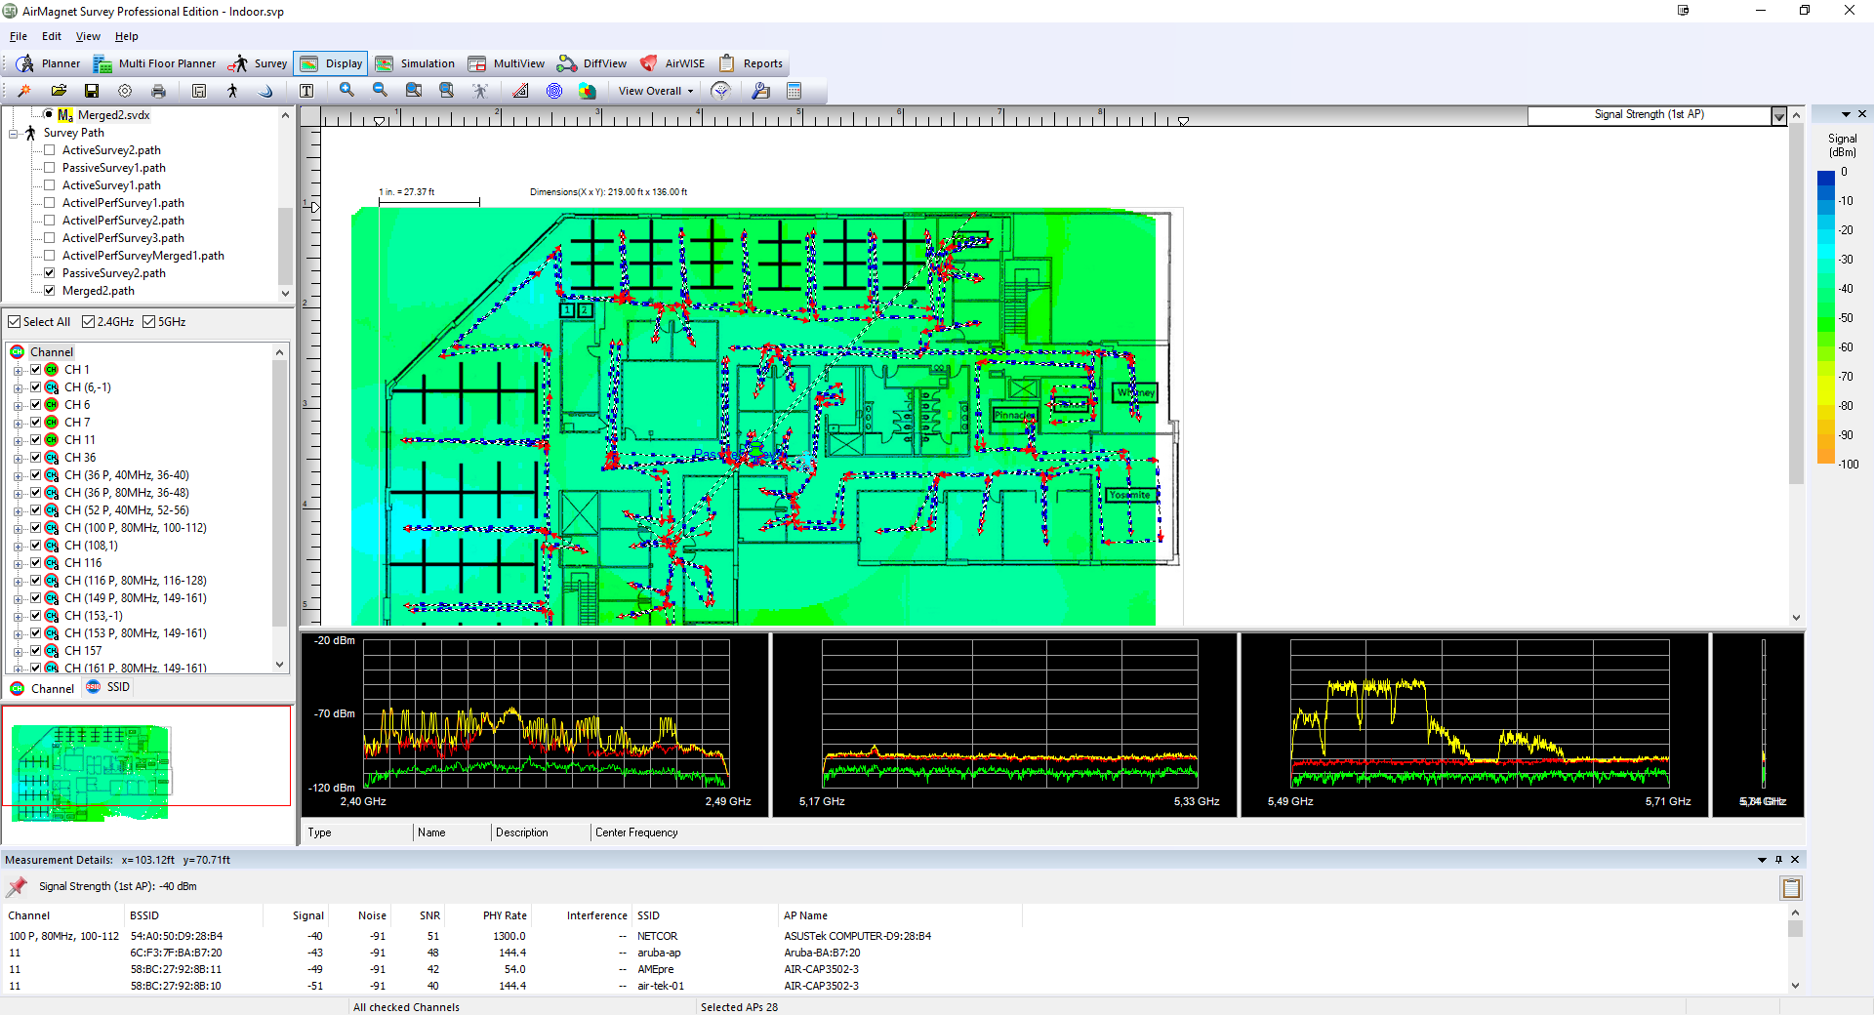1874x1015 pixels.
Task: Click the pushpin icon beside Signal Strength
Action: pyautogui.click(x=18, y=886)
